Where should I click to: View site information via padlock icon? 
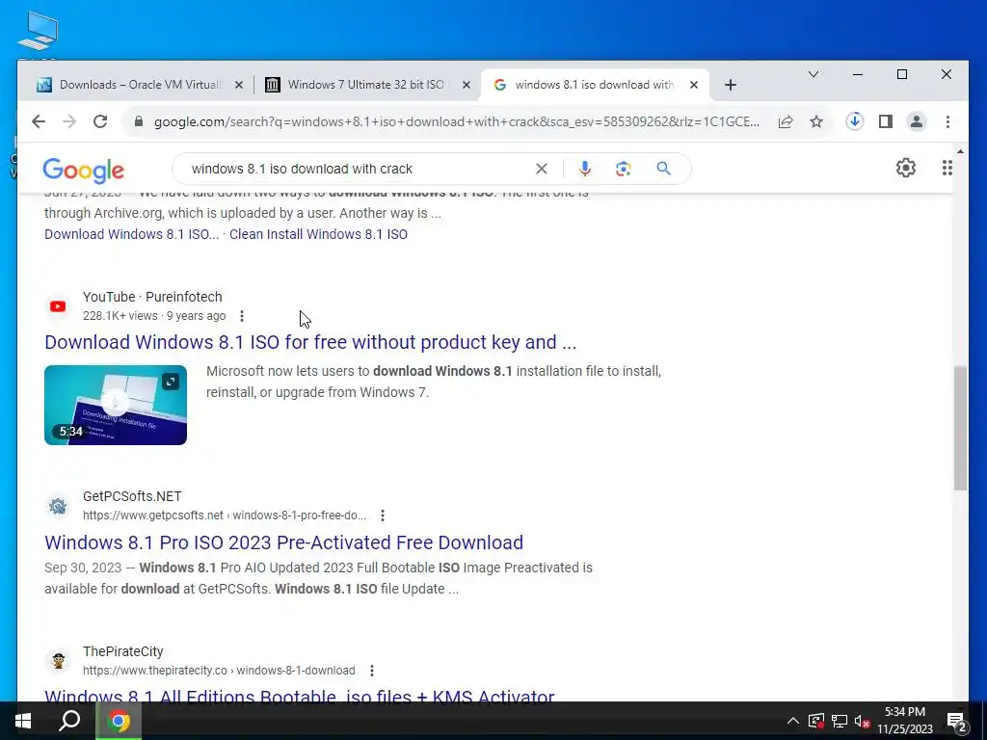point(139,121)
